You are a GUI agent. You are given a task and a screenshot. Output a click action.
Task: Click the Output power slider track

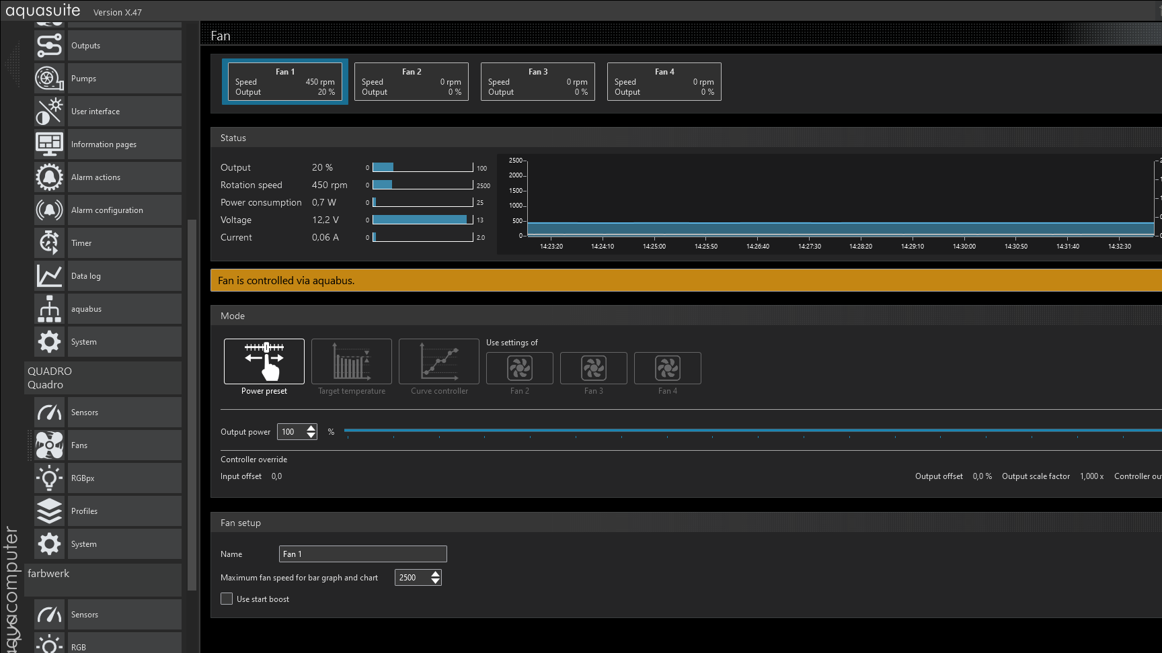point(740,430)
